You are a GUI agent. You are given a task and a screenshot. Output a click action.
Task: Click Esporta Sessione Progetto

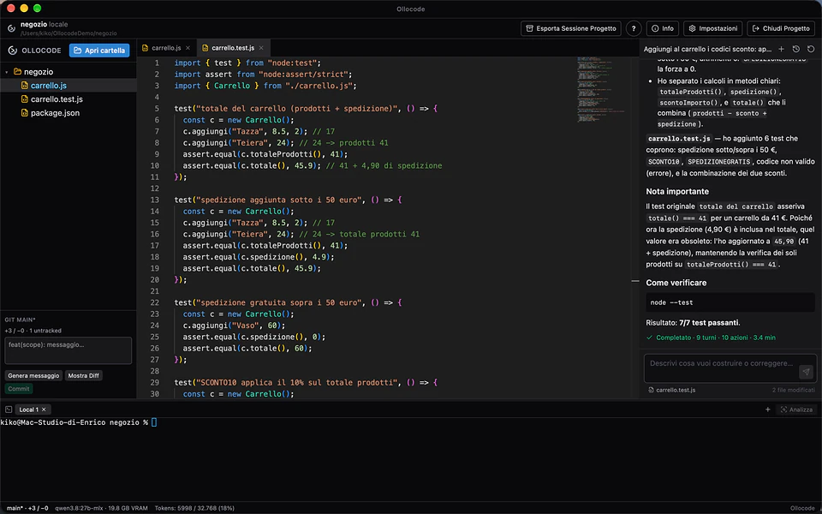pyautogui.click(x=571, y=28)
